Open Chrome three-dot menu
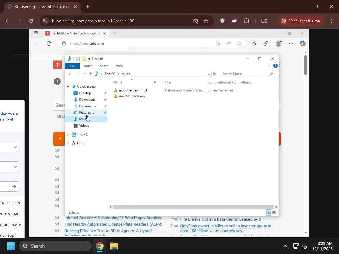Image resolution: width=339 pixels, height=254 pixels. 332,21
